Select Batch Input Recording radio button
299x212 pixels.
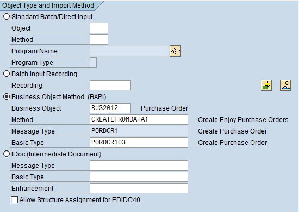pyautogui.click(x=7, y=74)
